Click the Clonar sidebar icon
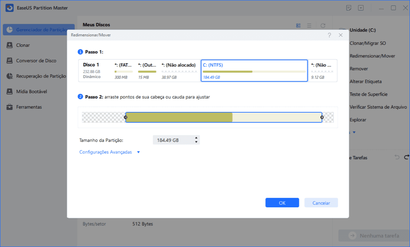The width and height of the screenshot is (410, 247). point(9,45)
